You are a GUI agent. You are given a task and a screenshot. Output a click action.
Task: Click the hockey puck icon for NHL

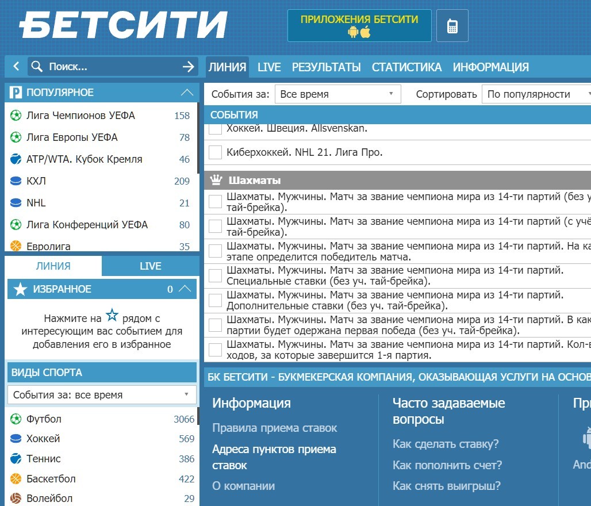coord(16,203)
